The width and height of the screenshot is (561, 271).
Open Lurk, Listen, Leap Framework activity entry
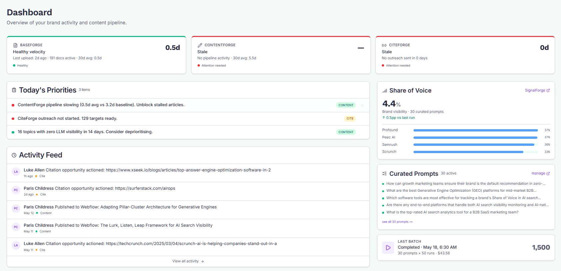point(188,228)
